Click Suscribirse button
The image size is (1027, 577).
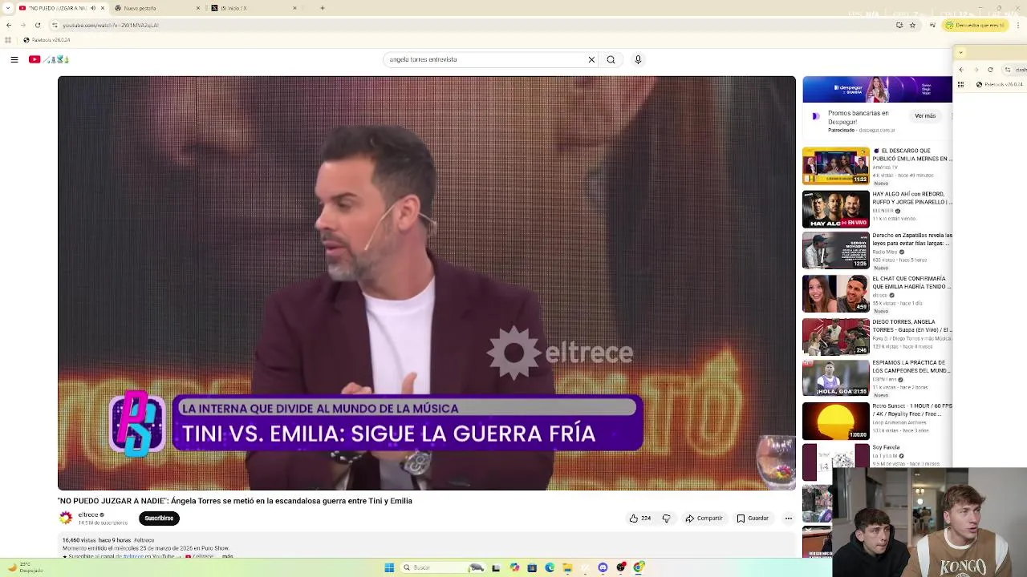[159, 518]
